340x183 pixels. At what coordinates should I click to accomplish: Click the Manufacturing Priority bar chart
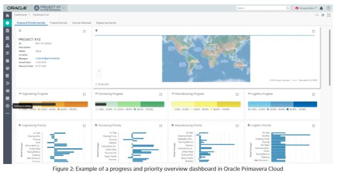(x=206, y=147)
